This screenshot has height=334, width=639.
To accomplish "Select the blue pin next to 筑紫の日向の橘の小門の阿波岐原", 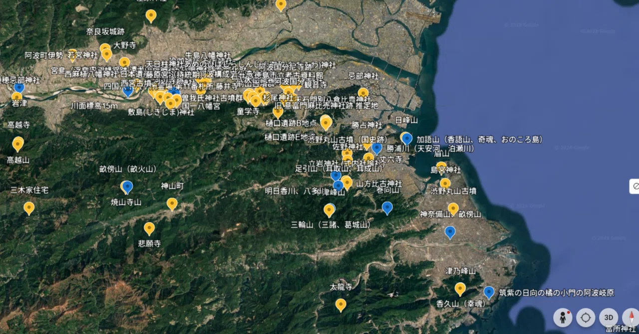I will (489, 293).
